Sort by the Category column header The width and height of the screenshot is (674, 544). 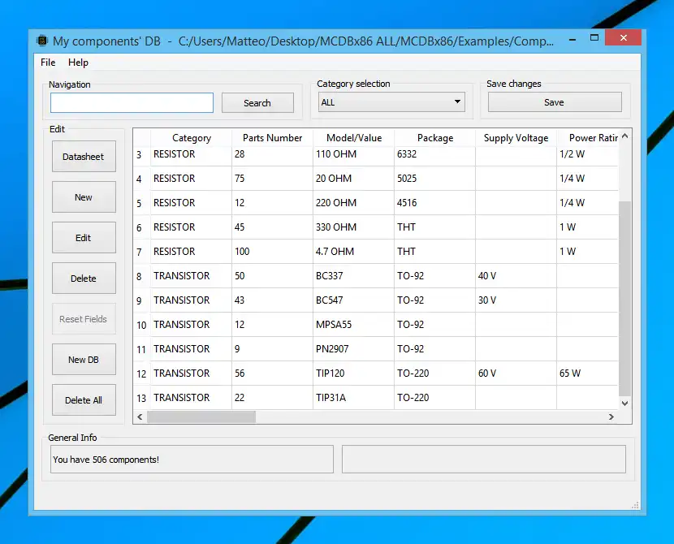pyautogui.click(x=192, y=138)
